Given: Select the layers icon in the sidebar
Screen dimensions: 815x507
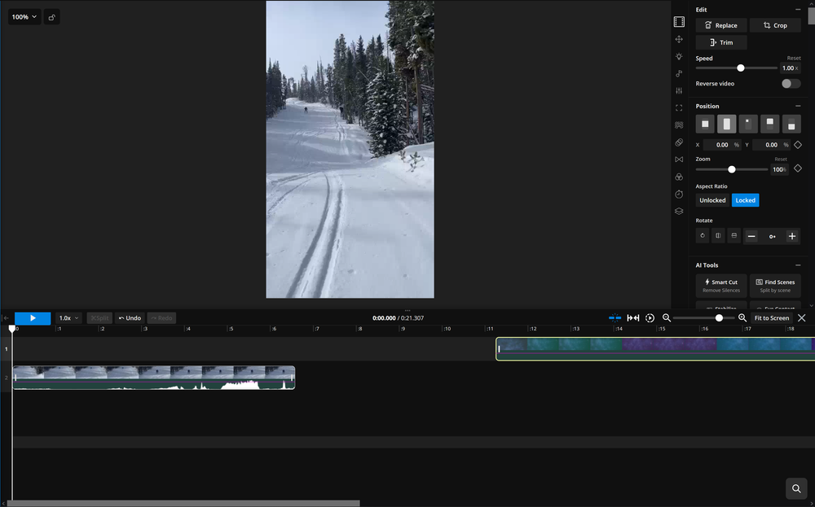Looking at the screenshot, I should (679, 211).
